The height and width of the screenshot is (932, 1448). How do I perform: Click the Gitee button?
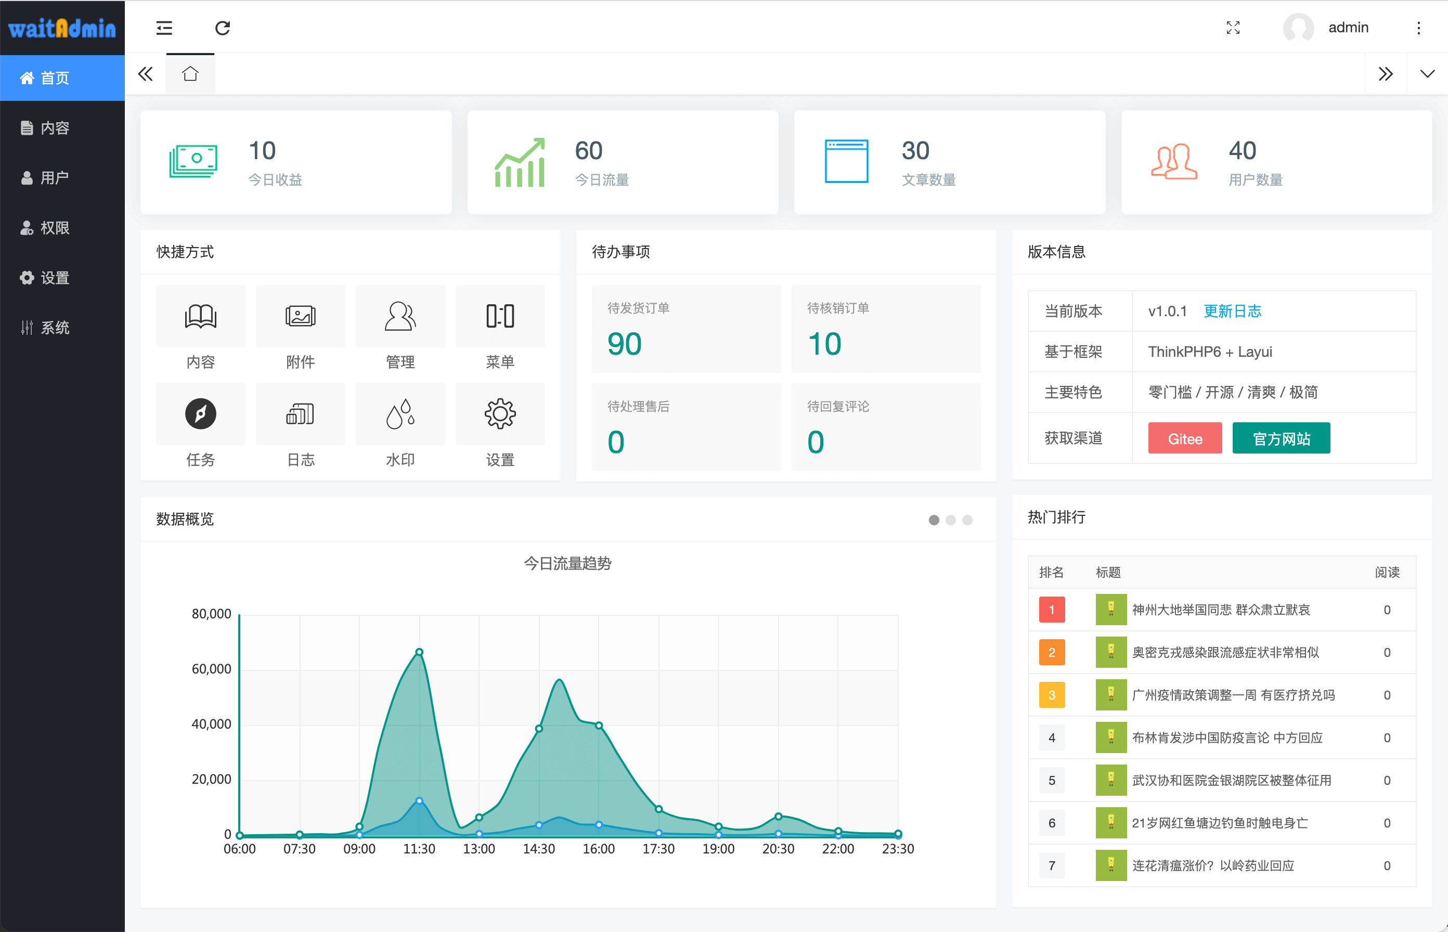click(x=1184, y=437)
